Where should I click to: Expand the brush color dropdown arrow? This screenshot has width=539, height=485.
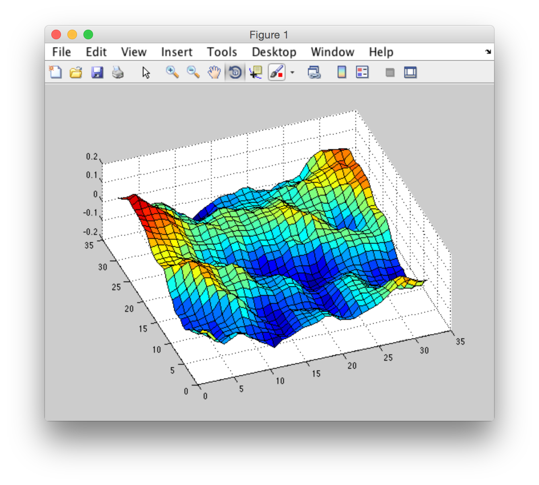coord(292,73)
